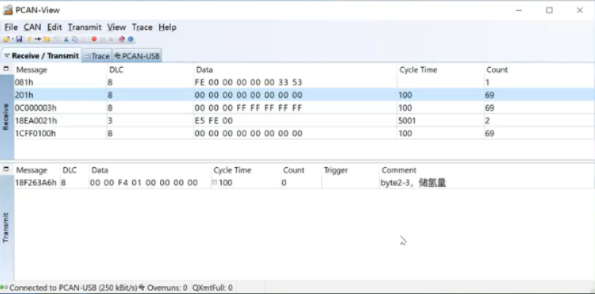Collapse the Receive panel corner icon
The width and height of the screenshot is (595, 294).
point(6,69)
